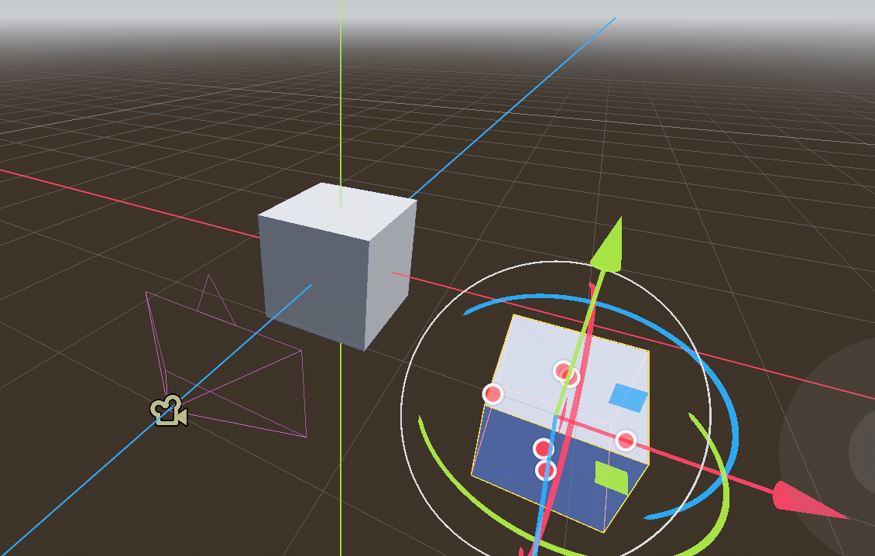Click the red handle on cube's left edge
Screen dimensions: 875x556
coord(492,394)
